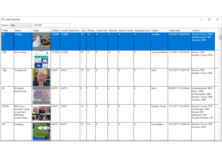This screenshot has height=158, width=222.
Task: Click the name cell 'Sweat.jpg'
Action: (x=23, y=131)
